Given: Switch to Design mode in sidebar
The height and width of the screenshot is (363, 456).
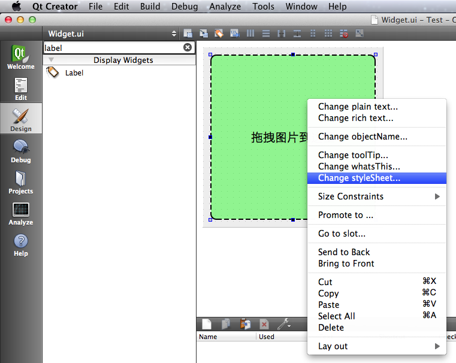Looking at the screenshot, I should point(20,119).
